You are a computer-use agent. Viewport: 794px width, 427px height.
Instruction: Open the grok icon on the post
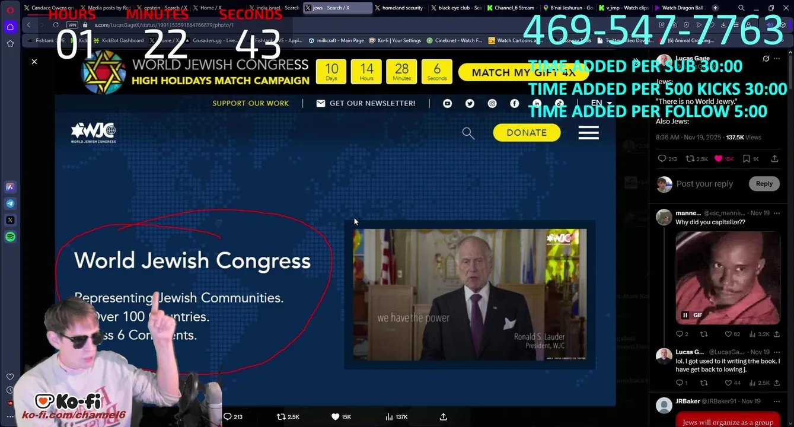766,59
